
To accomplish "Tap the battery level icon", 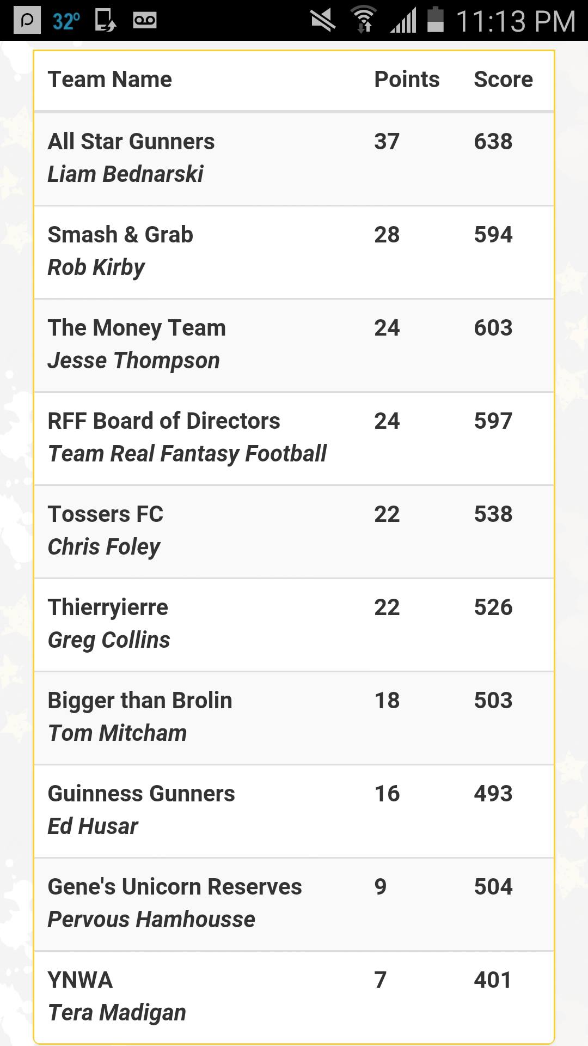I will pyautogui.click(x=436, y=20).
